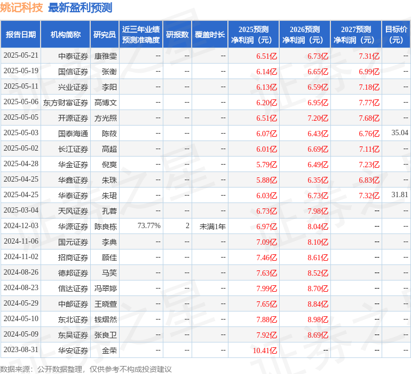Click the 2023-08-31 report date cell
Viewport: 411px width, 374px height.
click(21, 350)
